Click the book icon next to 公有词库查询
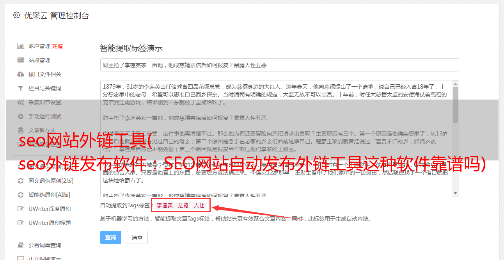Image resolution: width=504 pixels, height=260 pixels. coord(20,245)
